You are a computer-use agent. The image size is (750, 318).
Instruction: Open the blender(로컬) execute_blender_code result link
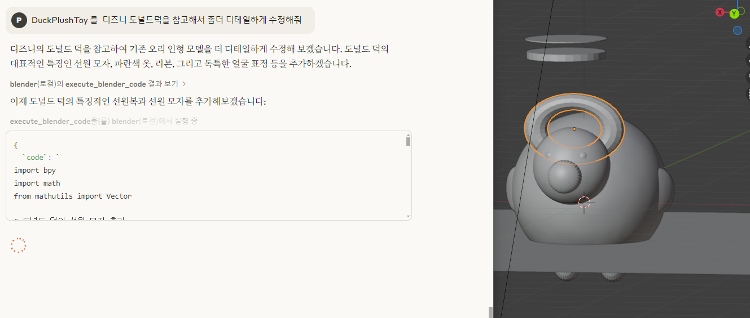coord(94,84)
